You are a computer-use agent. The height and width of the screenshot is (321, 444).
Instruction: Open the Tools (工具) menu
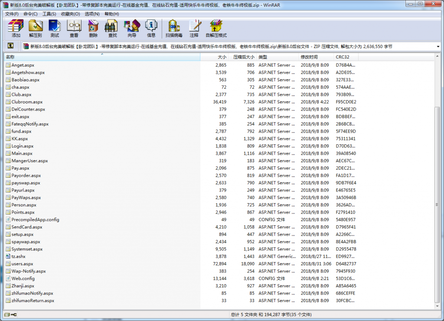49,14
